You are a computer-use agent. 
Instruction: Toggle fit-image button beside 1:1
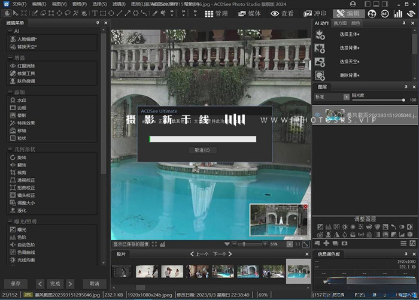click(x=306, y=244)
